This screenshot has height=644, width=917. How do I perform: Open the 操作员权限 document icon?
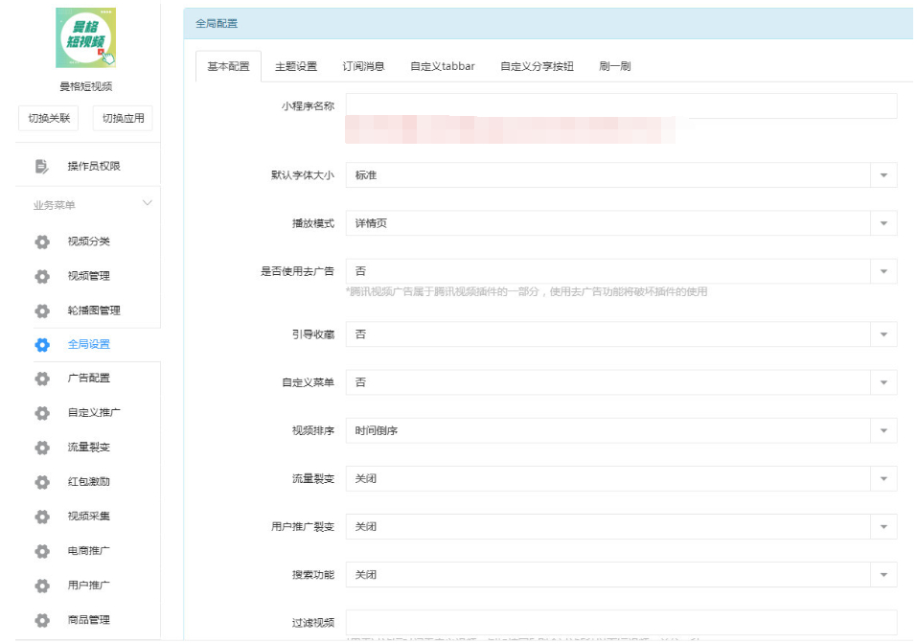pos(41,167)
